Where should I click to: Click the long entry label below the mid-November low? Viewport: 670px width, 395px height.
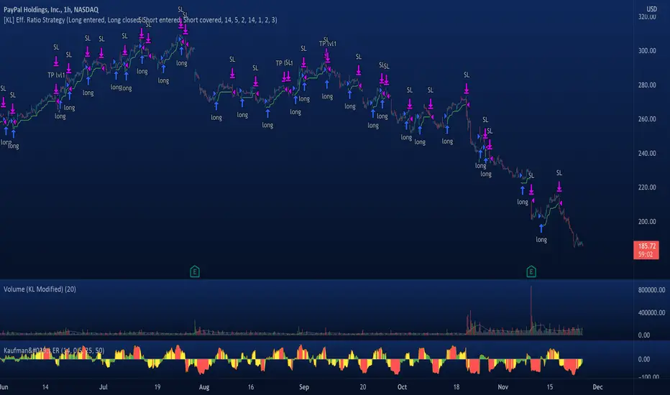[x=541, y=240]
